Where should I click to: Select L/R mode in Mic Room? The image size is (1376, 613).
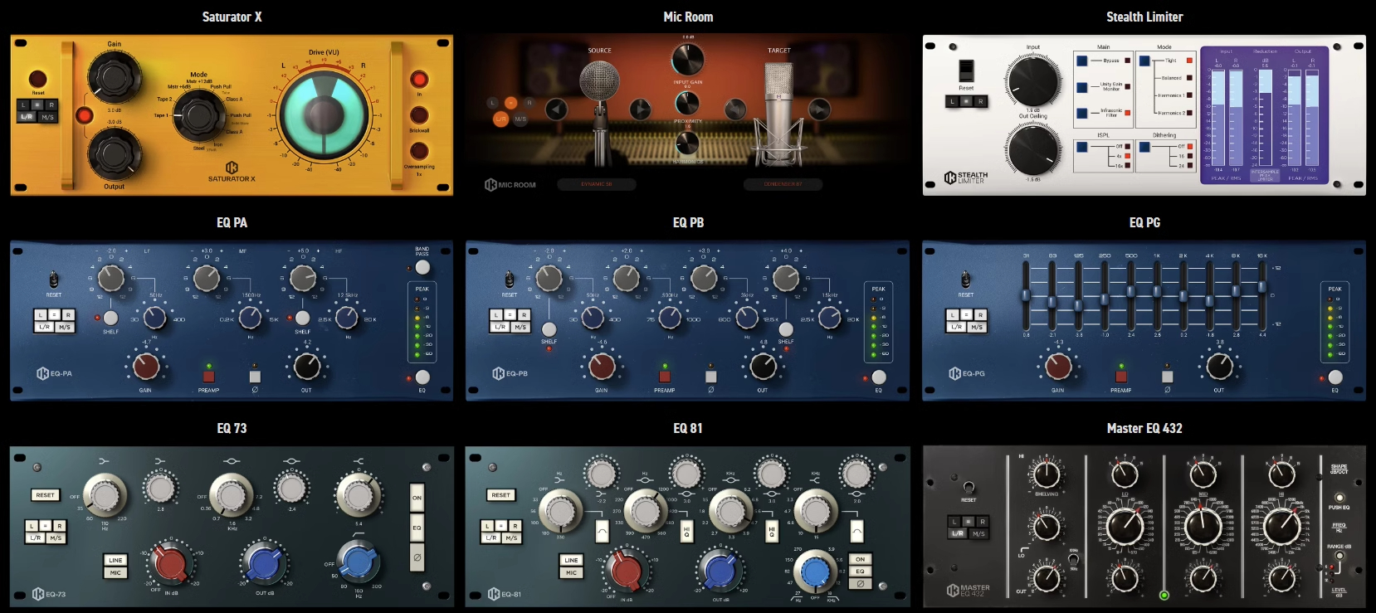point(500,119)
